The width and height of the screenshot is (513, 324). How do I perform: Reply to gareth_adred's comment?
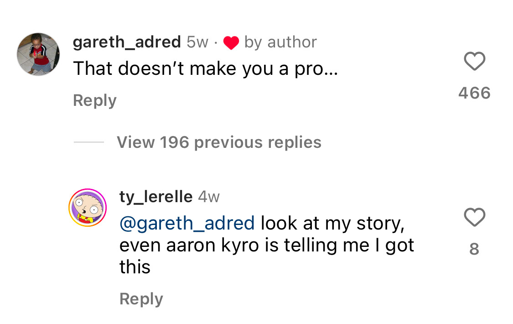(95, 100)
